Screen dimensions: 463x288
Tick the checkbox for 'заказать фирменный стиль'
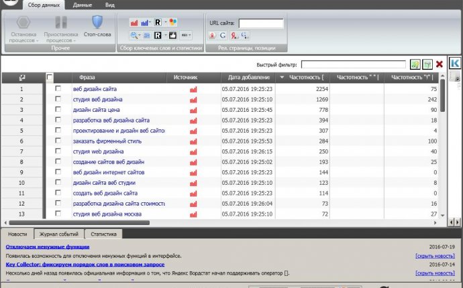[x=58, y=141]
